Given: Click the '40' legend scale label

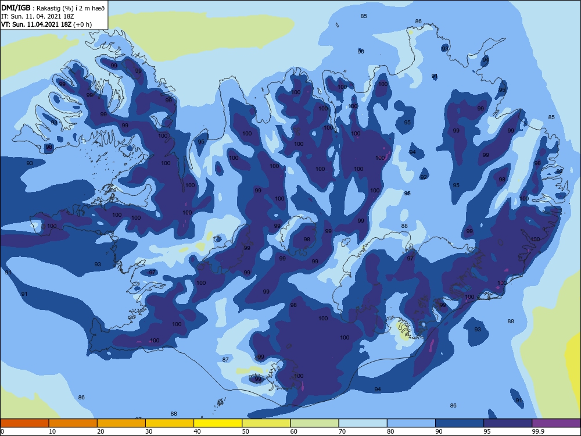Looking at the screenshot, I should coord(197,431).
